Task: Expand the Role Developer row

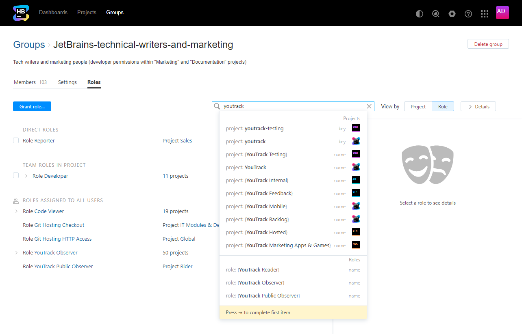Action: point(26,176)
